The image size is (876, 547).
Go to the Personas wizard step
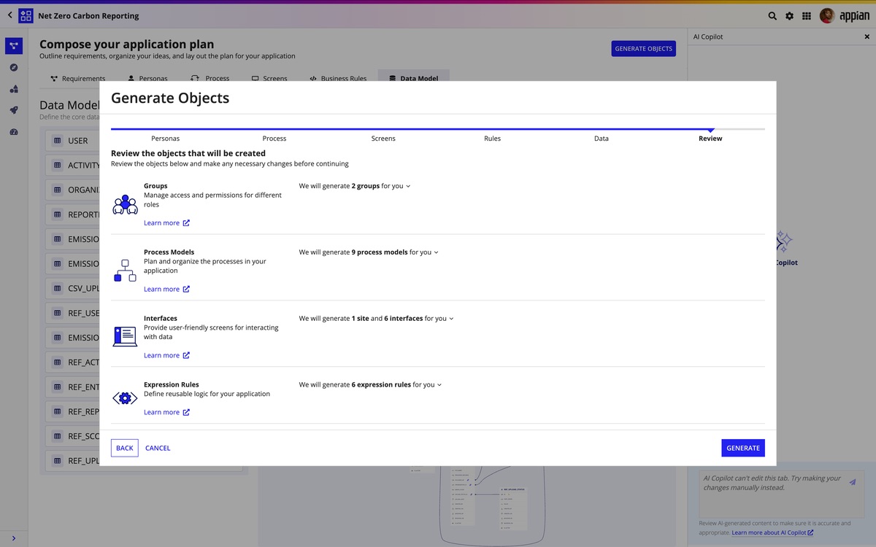(165, 138)
